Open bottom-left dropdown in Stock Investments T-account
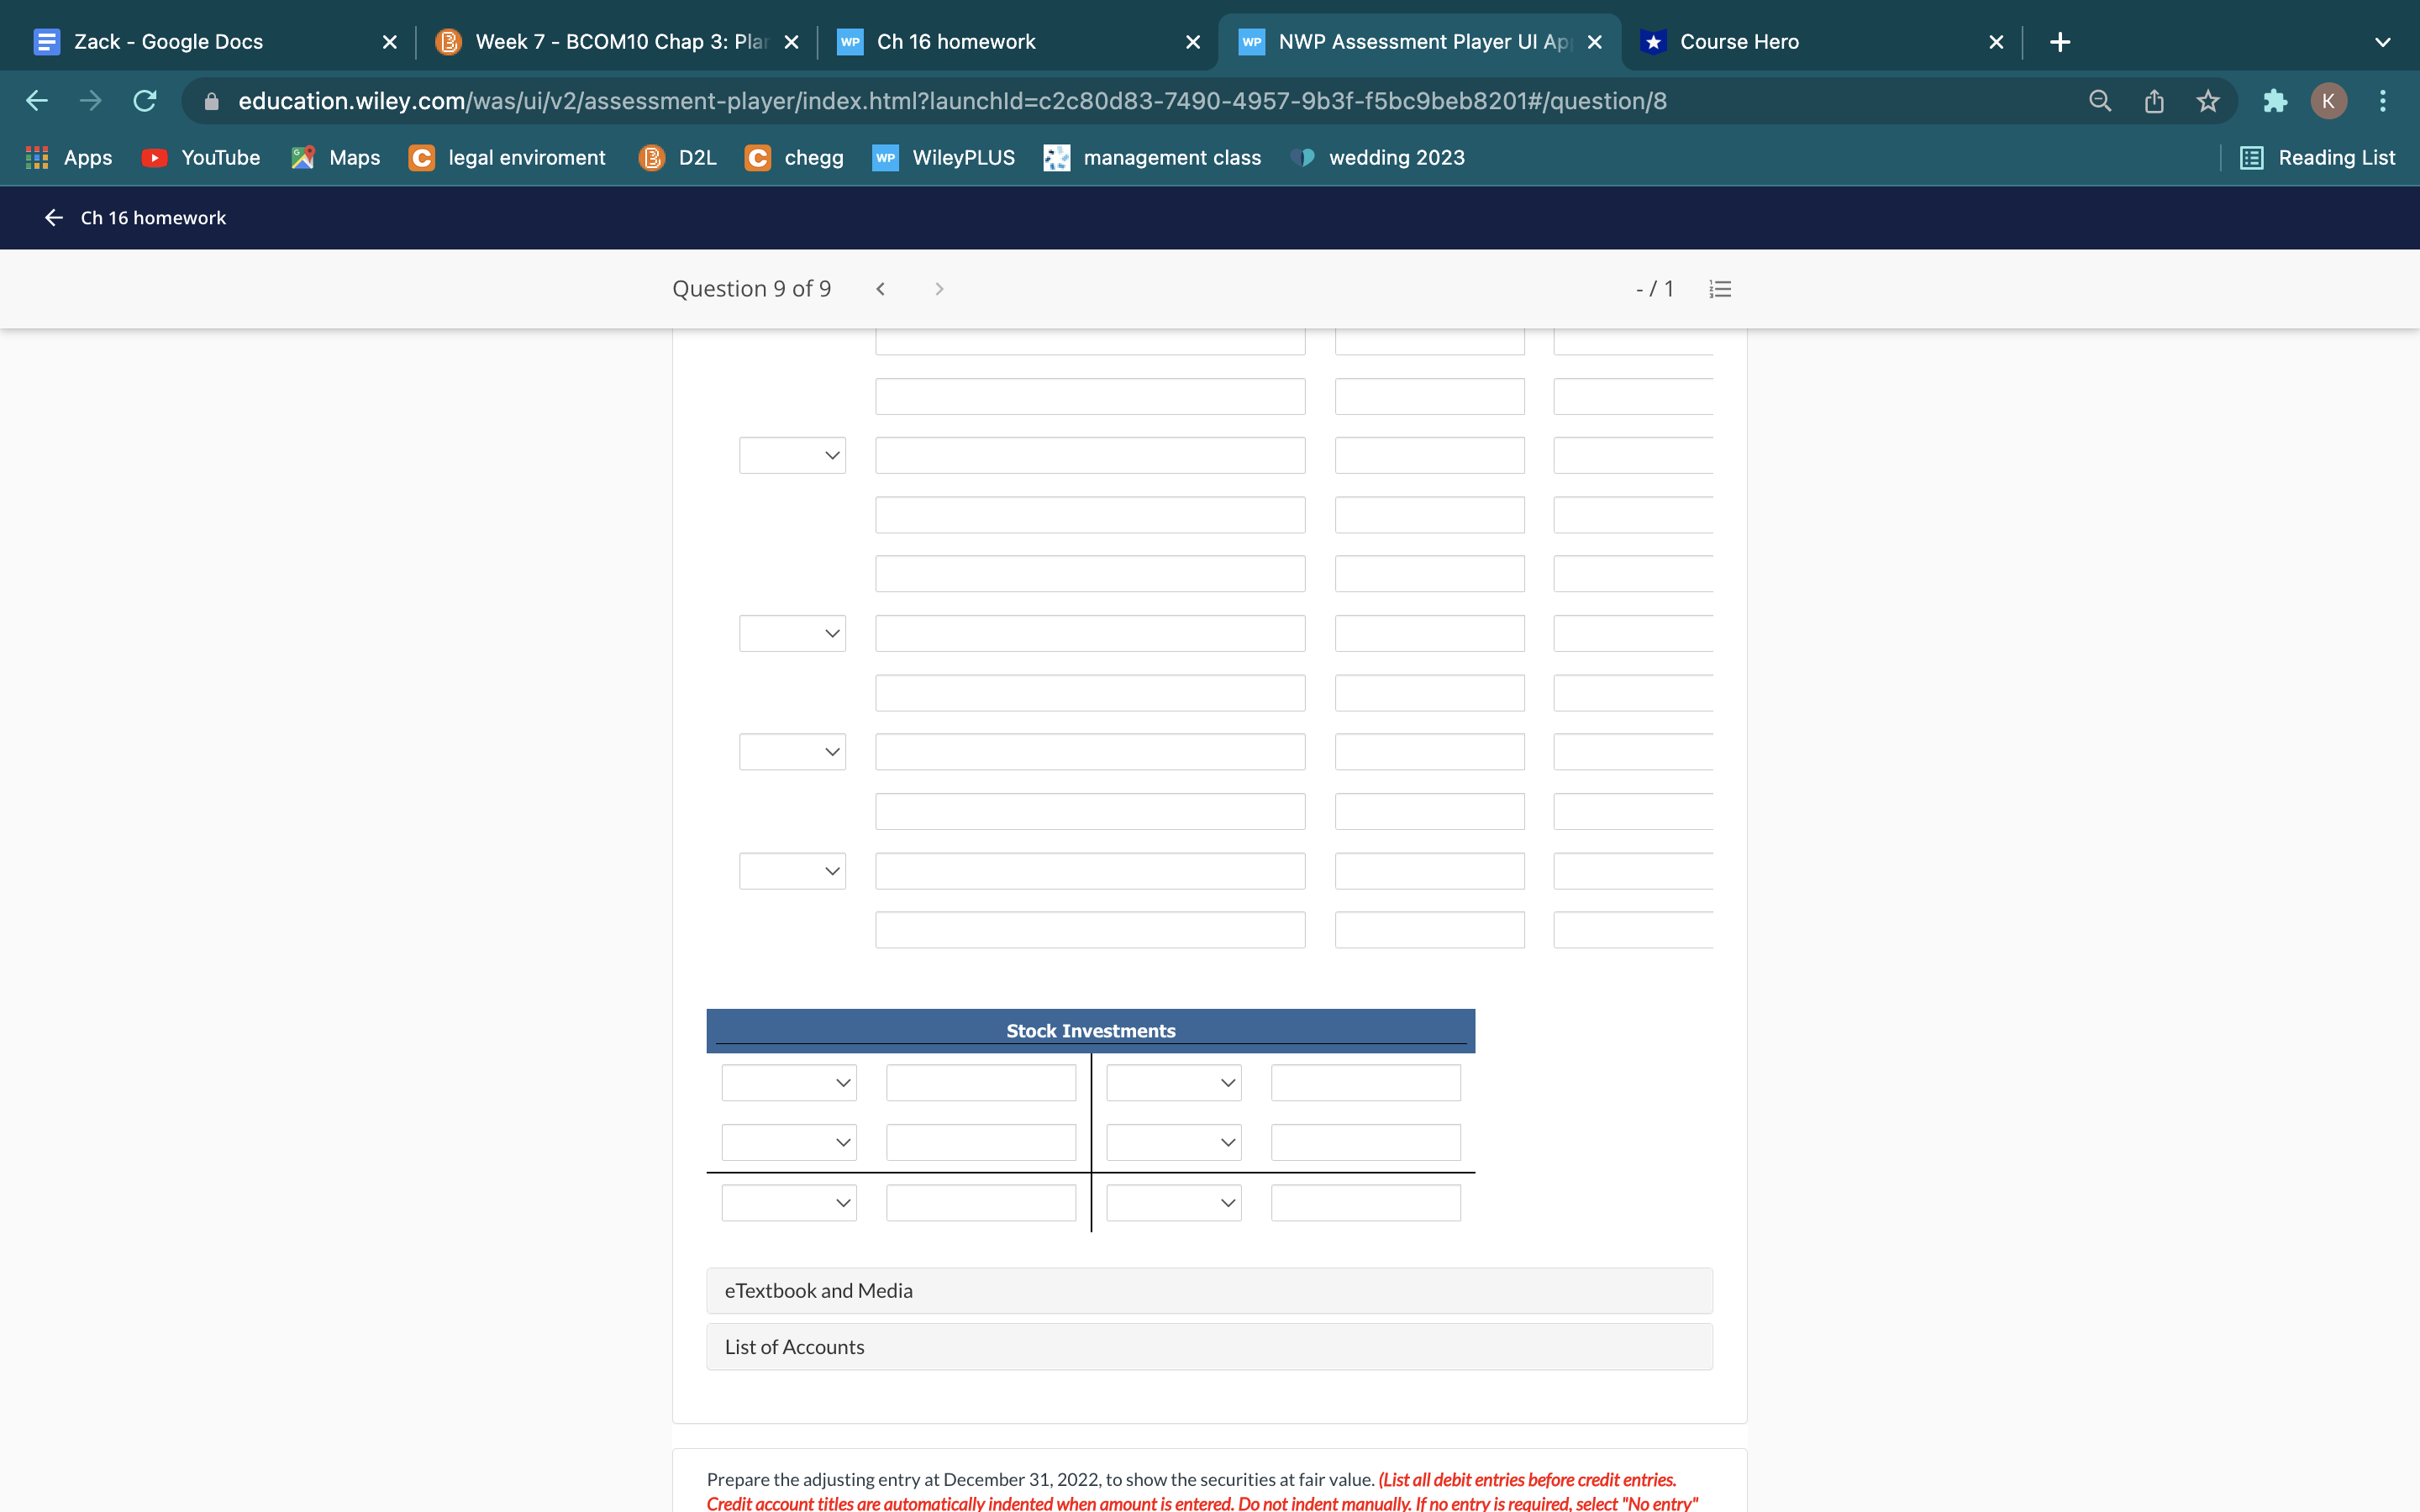 788,1203
